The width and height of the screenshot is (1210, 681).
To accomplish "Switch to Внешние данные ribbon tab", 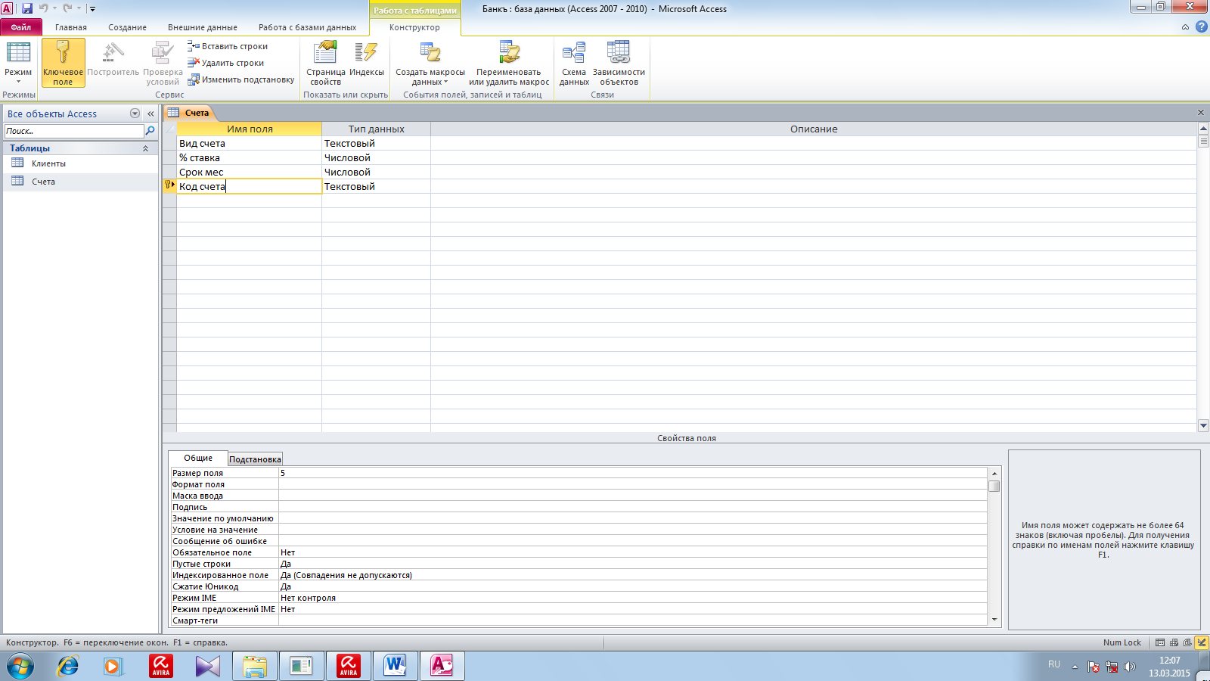I will pyautogui.click(x=203, y=27).
